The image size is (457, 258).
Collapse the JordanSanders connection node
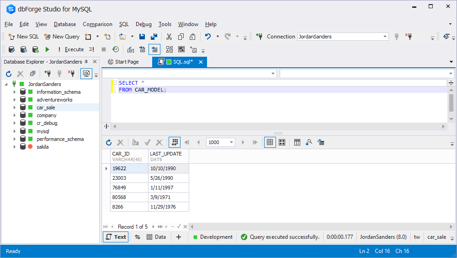click(6, 84)
